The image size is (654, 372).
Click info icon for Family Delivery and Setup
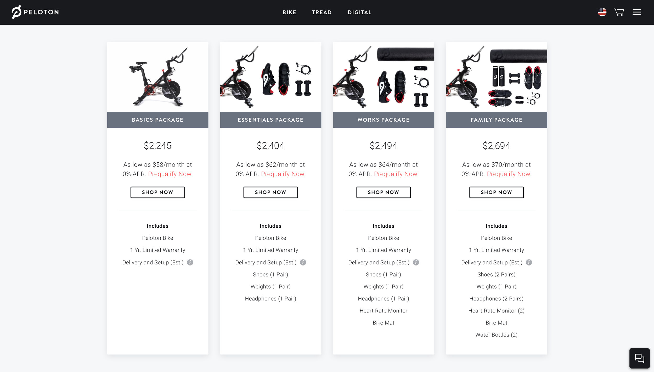point(529,262)
